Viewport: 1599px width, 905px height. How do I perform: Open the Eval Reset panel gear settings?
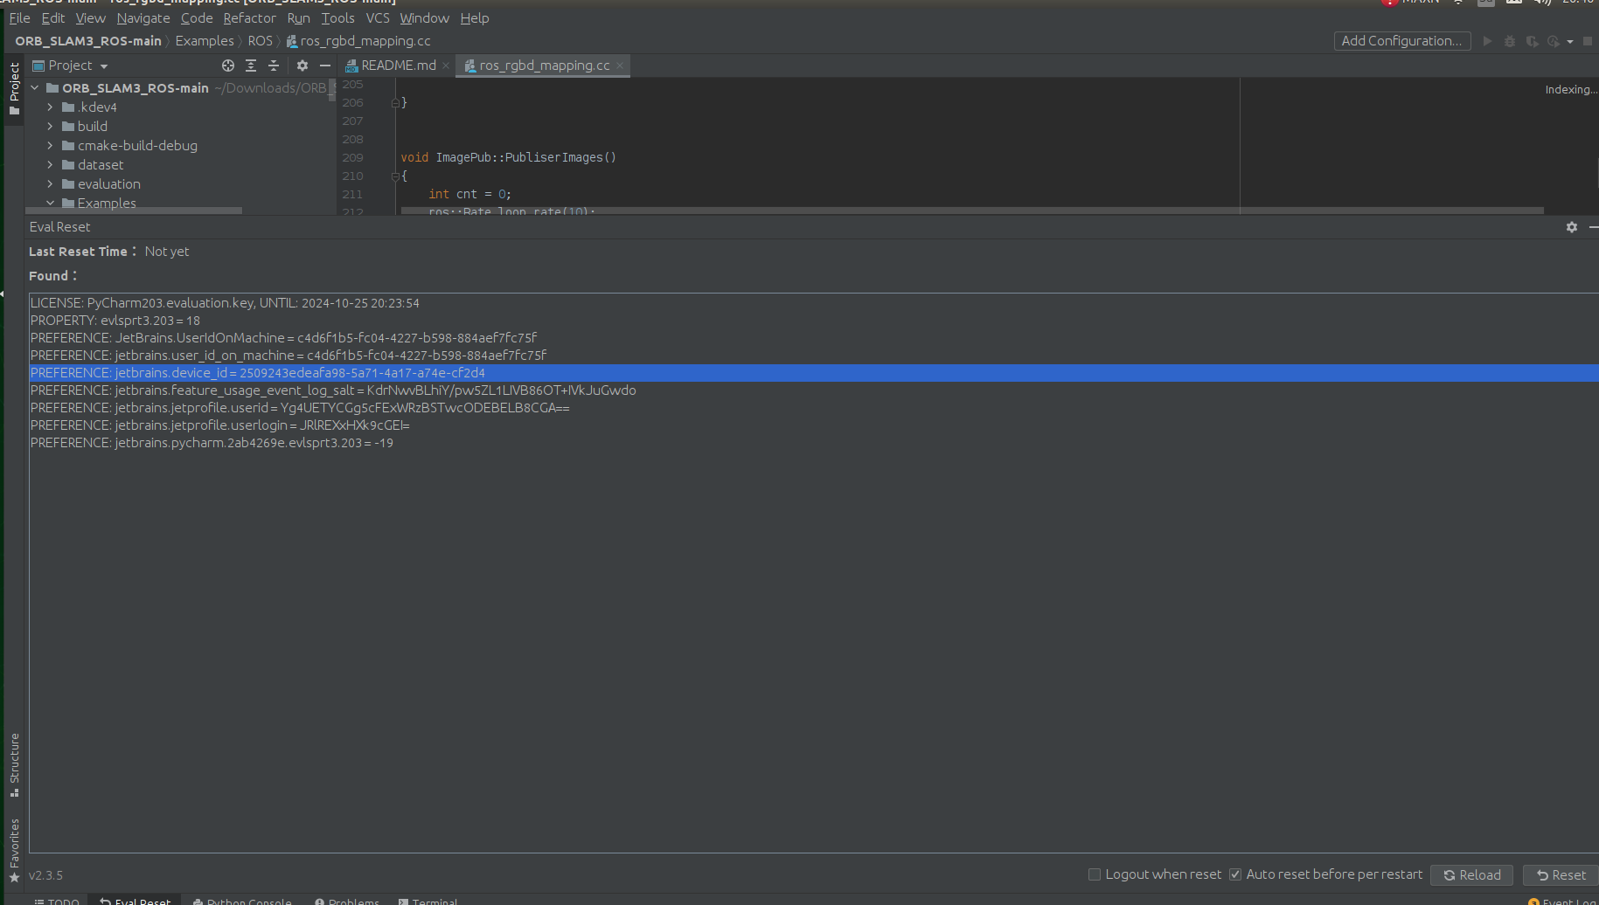pos(1572,227)
